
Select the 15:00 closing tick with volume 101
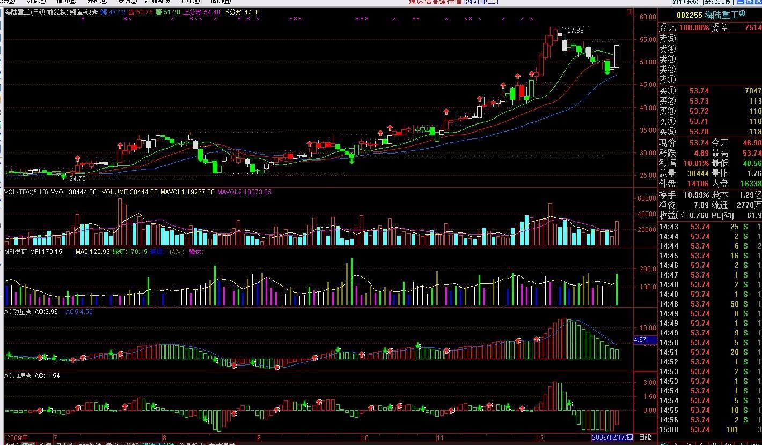[x=710, y=429]
